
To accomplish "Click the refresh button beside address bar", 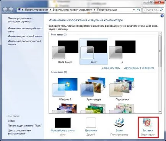I will point(138,10).
